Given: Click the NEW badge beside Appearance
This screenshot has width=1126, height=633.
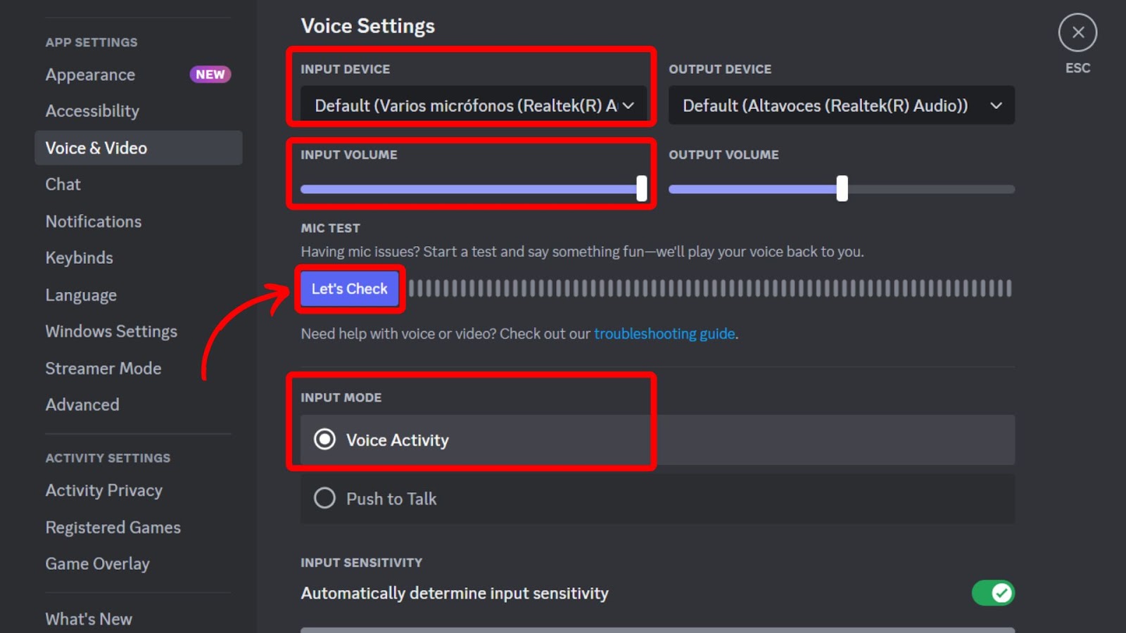Looking at the screenshot, I should point(210,75).
